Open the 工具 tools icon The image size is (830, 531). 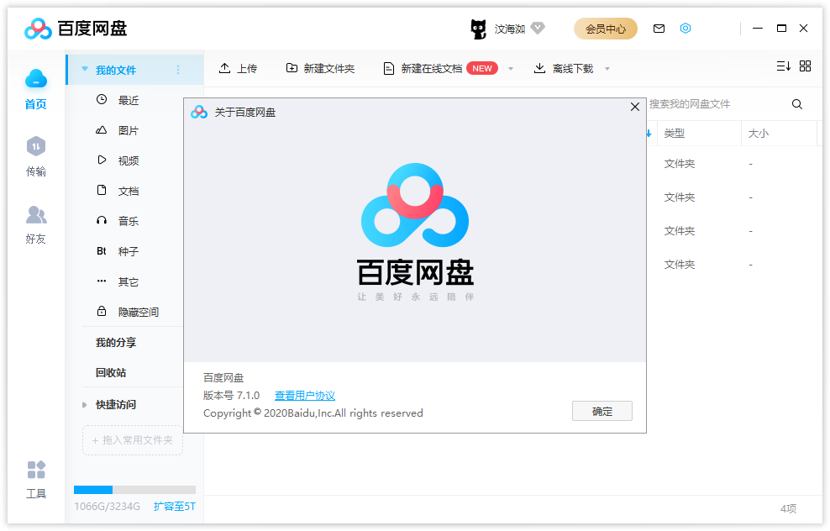point(36,469)
